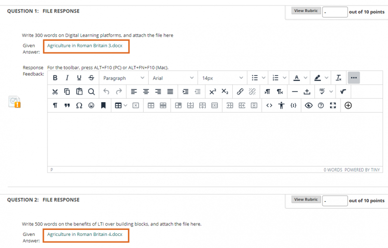Click Question 1 points input field
Image resolution: width=388 pixels, height=248 pixels.
[x=335, y=12]
